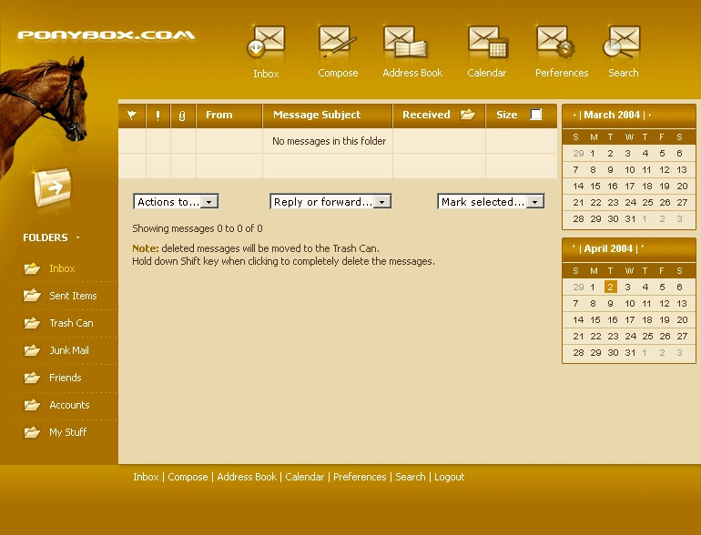Viewport: 701px width, 535px height.
Task: Open the 'Mark selected...' dropdown
Action: pos(491,202)
